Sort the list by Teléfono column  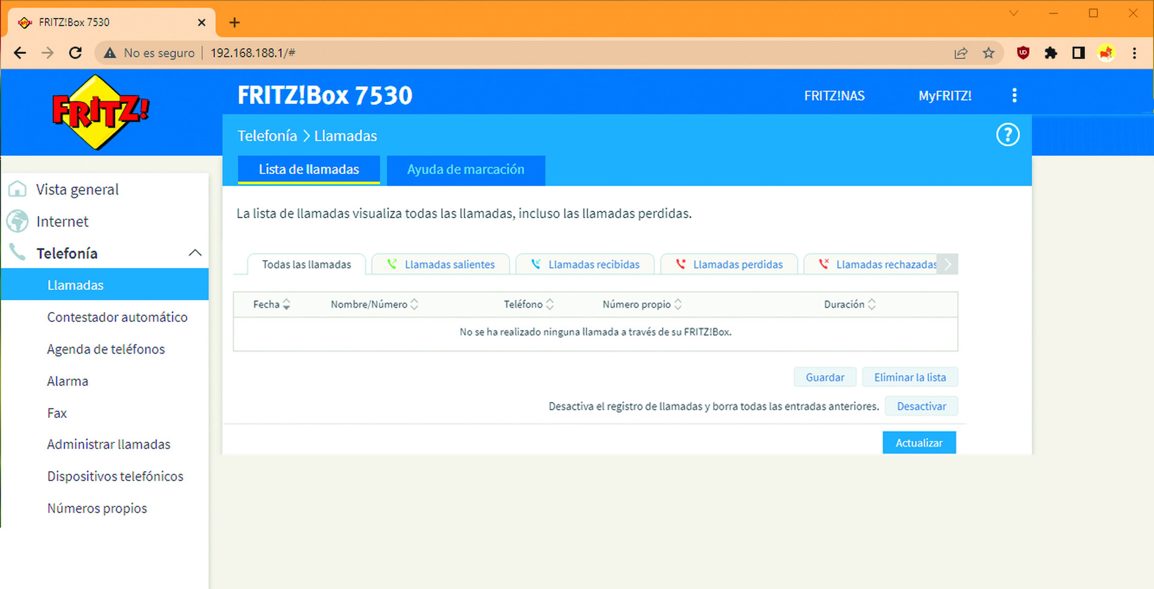(x=529, y=304)
